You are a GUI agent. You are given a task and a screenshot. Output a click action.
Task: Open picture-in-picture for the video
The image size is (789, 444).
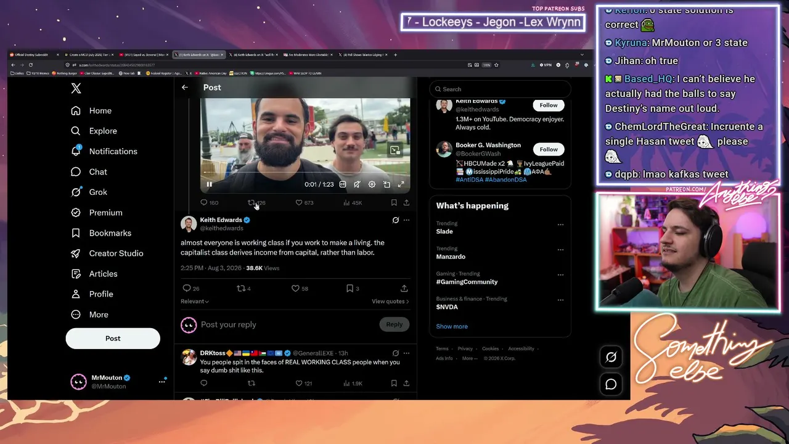[386, 184]
